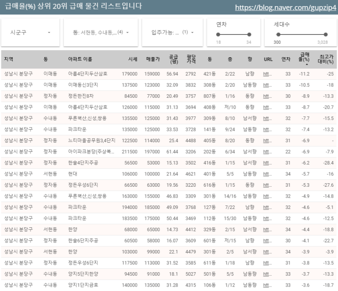Sort by 급매율(%) column header
This screenshot has width=338, height=291.
pyautogui.click(x=304, y=58)
